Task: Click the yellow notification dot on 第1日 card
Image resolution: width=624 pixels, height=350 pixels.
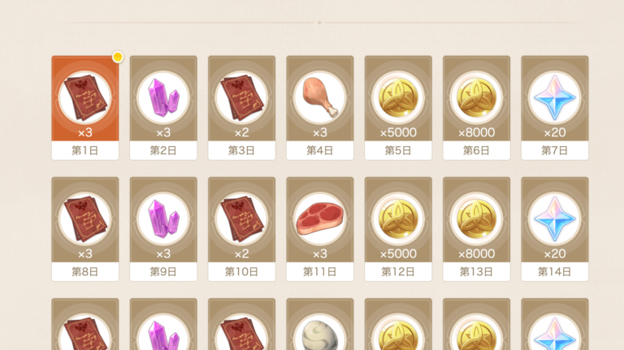Action: [x=117, y=58]
